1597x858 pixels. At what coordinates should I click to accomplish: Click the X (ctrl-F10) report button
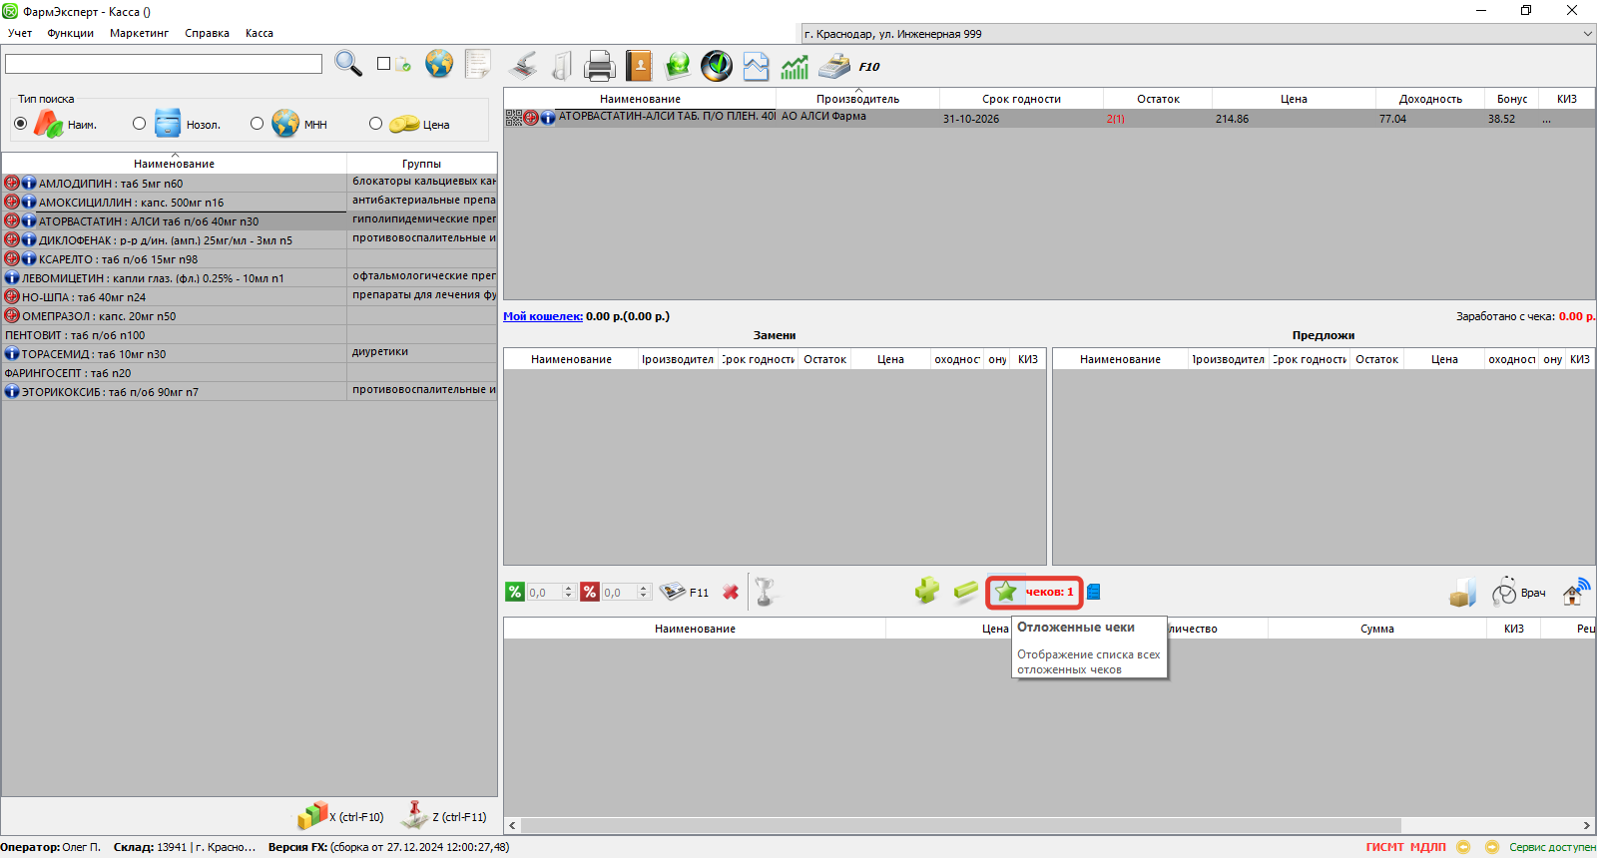[341, 816]
